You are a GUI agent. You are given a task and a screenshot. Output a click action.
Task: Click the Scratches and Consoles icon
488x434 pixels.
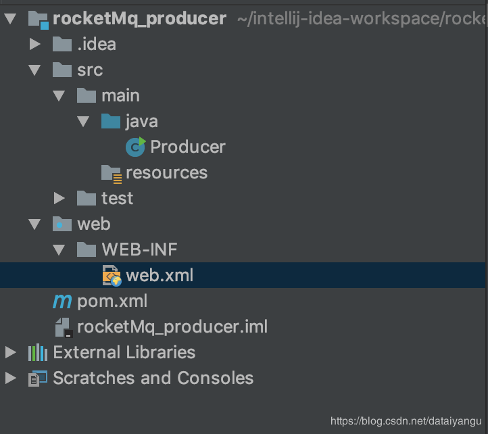coord(38,379)
